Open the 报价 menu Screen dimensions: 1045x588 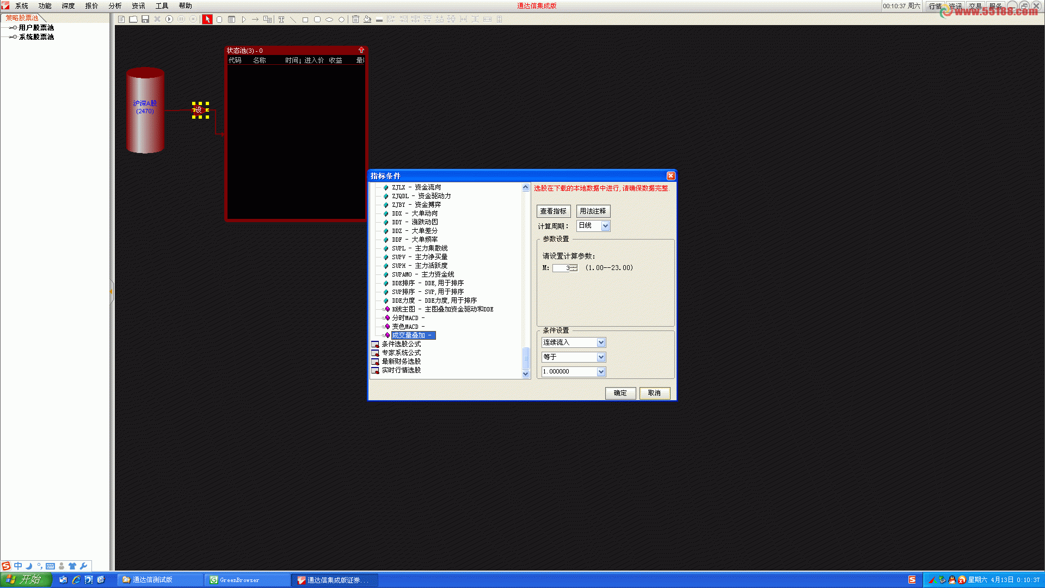[x=92, y=6]
